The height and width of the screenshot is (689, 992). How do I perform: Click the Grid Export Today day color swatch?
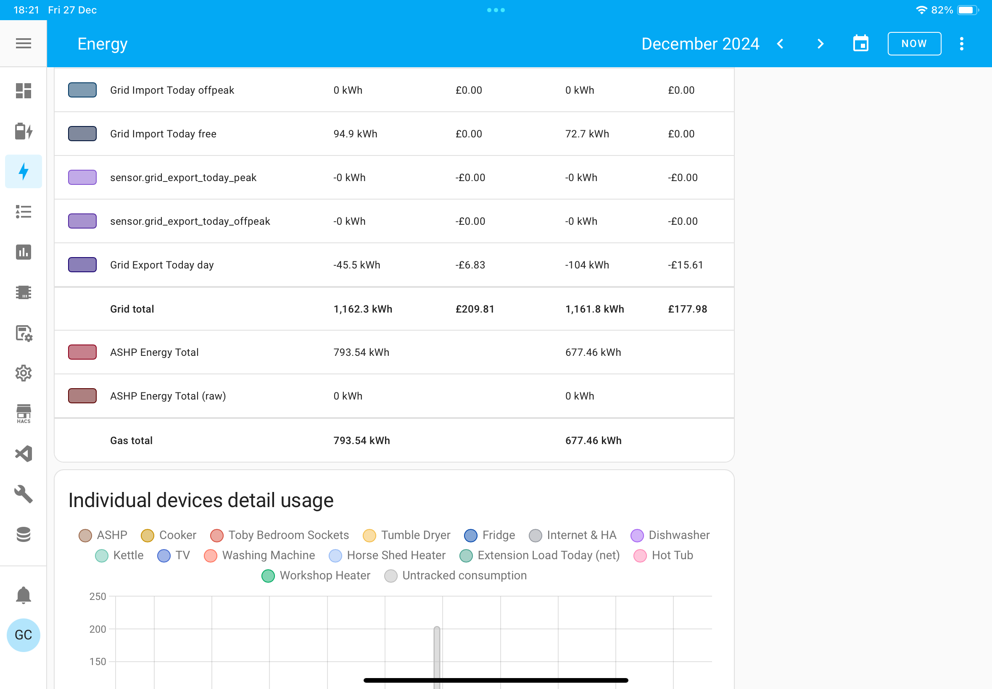click(x=82, y=265)
